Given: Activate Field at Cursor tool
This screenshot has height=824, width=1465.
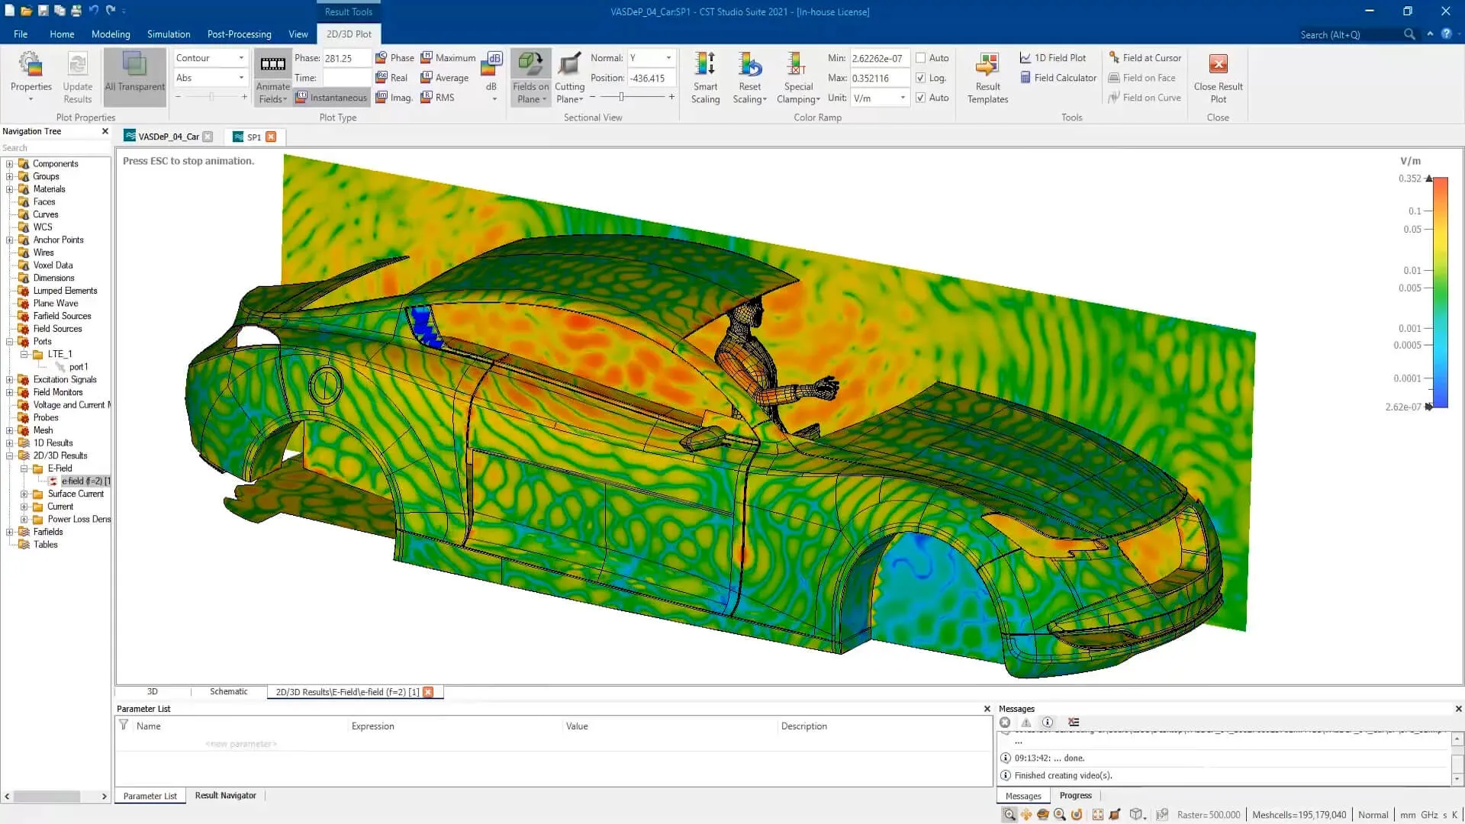Looking at the screenshot, I should coord(1144,57).
